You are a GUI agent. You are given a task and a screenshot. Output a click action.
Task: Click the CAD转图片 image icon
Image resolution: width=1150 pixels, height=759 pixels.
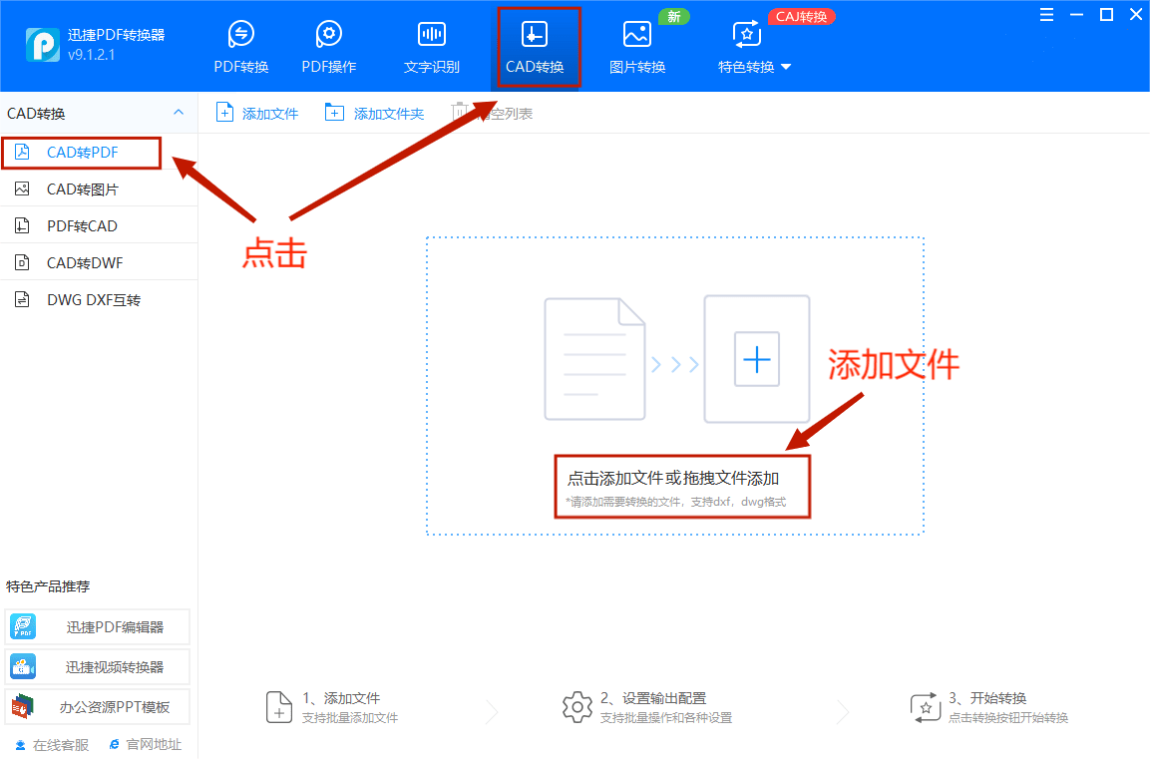coord(22,190)
